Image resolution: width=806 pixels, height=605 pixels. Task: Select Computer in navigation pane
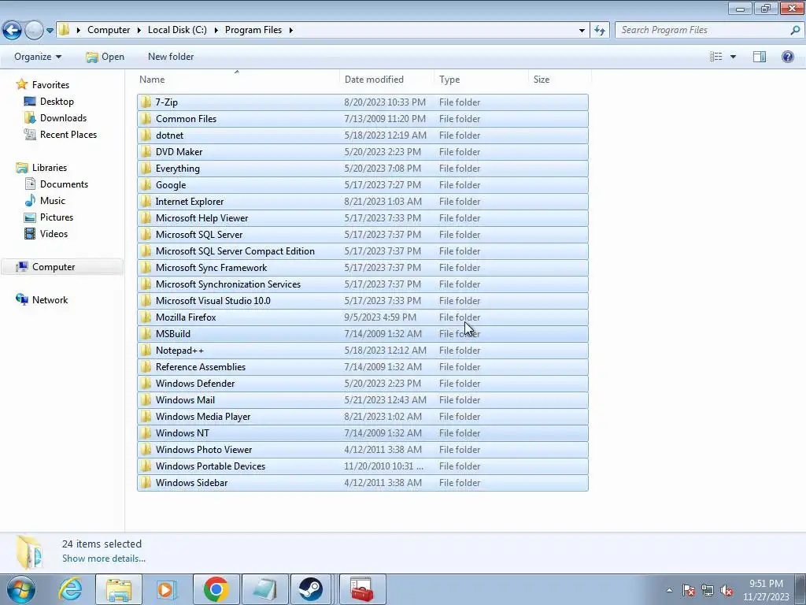54,267
